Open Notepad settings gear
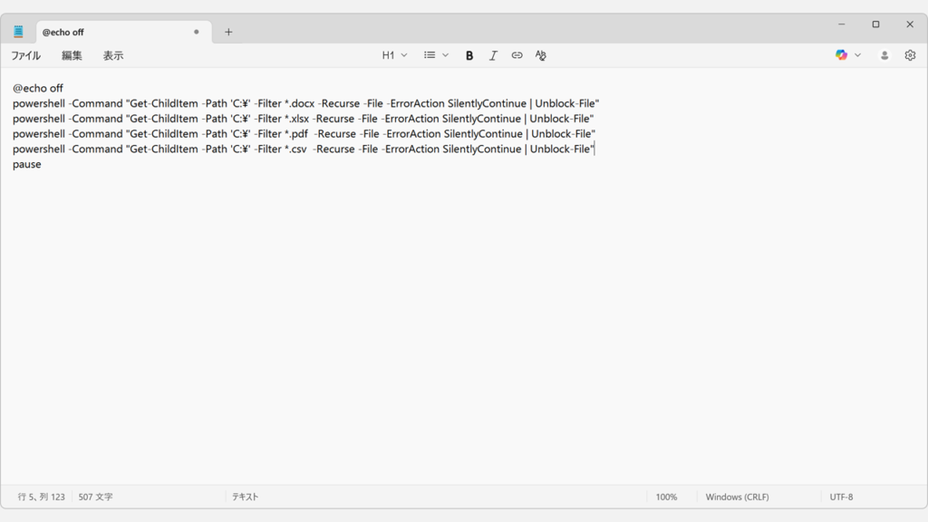This screenshot has height=522, width=928. (910, 55)
